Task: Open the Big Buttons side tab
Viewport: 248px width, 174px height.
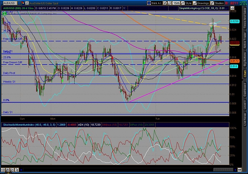Action: (245, 59)
